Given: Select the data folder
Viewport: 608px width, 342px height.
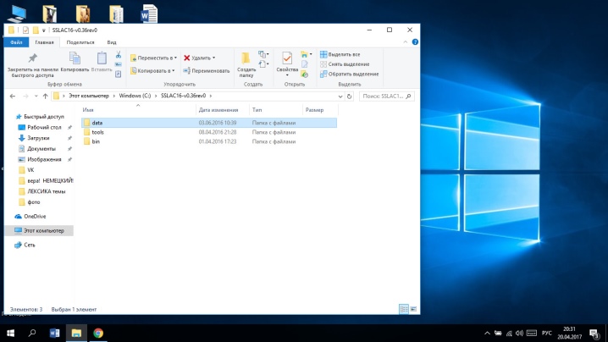Looking at the screenshot, I should tap(209, 123).
